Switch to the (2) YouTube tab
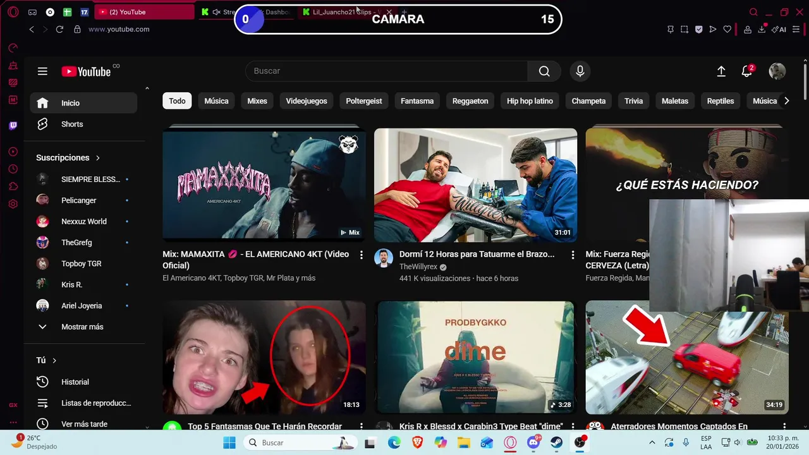 [144, 12]
